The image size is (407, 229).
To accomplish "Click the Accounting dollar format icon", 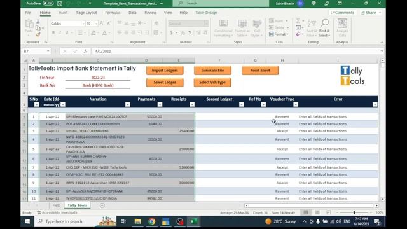I will [171, 32].
